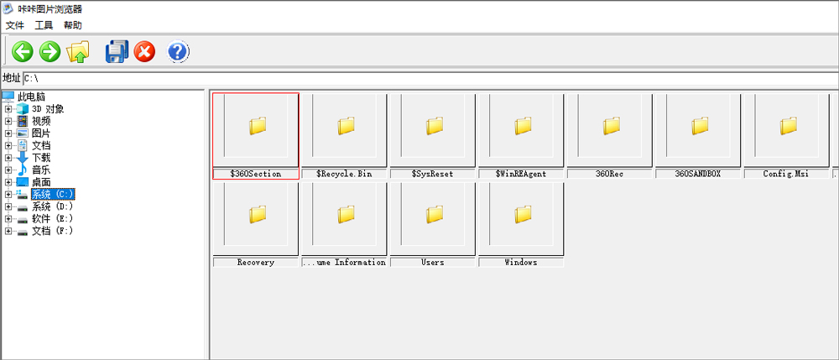Select 视频 in the folder tree
The image size is (839, 360).
click(41, 122)
